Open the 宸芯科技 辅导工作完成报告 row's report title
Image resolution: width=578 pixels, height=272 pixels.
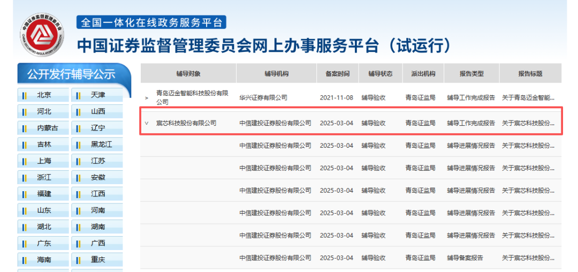tap(528, 123)
